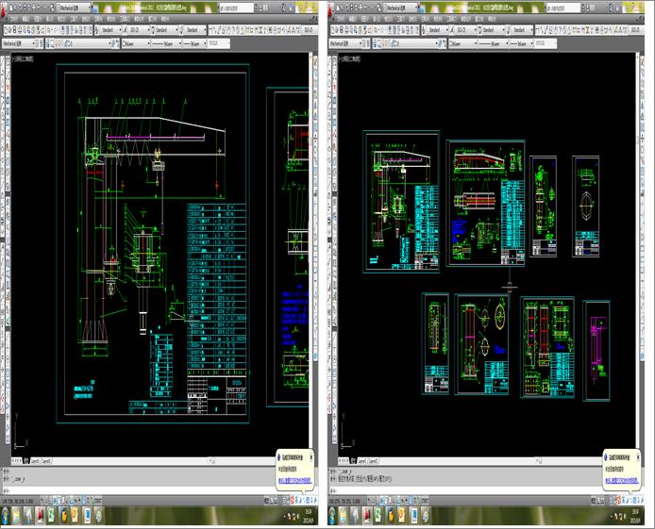655x529 pixels.
Task: Open Layer Properties Manager icon in left window
Action: coord(47,43)
